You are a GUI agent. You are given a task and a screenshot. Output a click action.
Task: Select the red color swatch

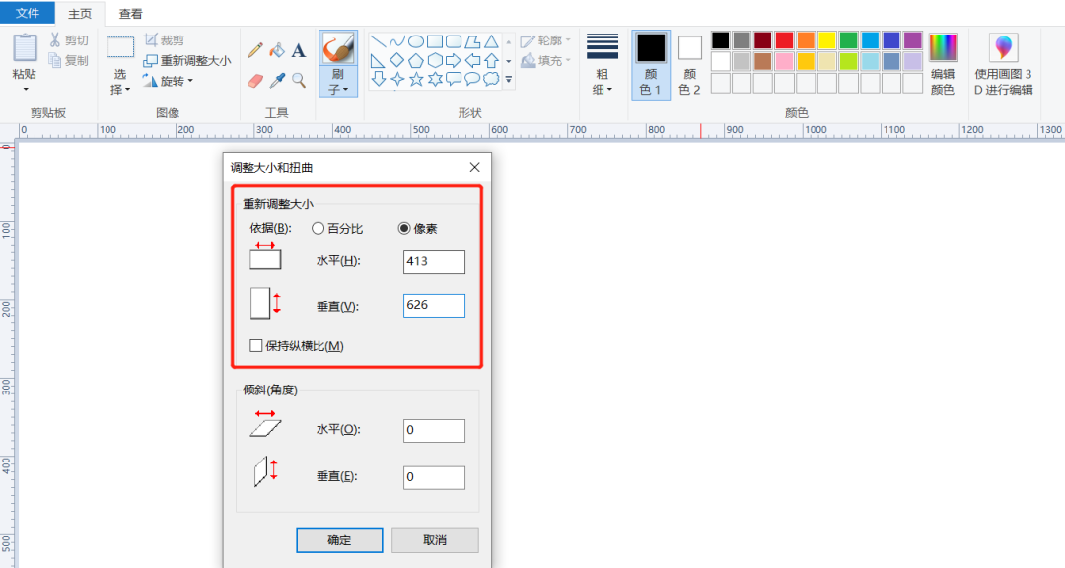coord(782,40)
